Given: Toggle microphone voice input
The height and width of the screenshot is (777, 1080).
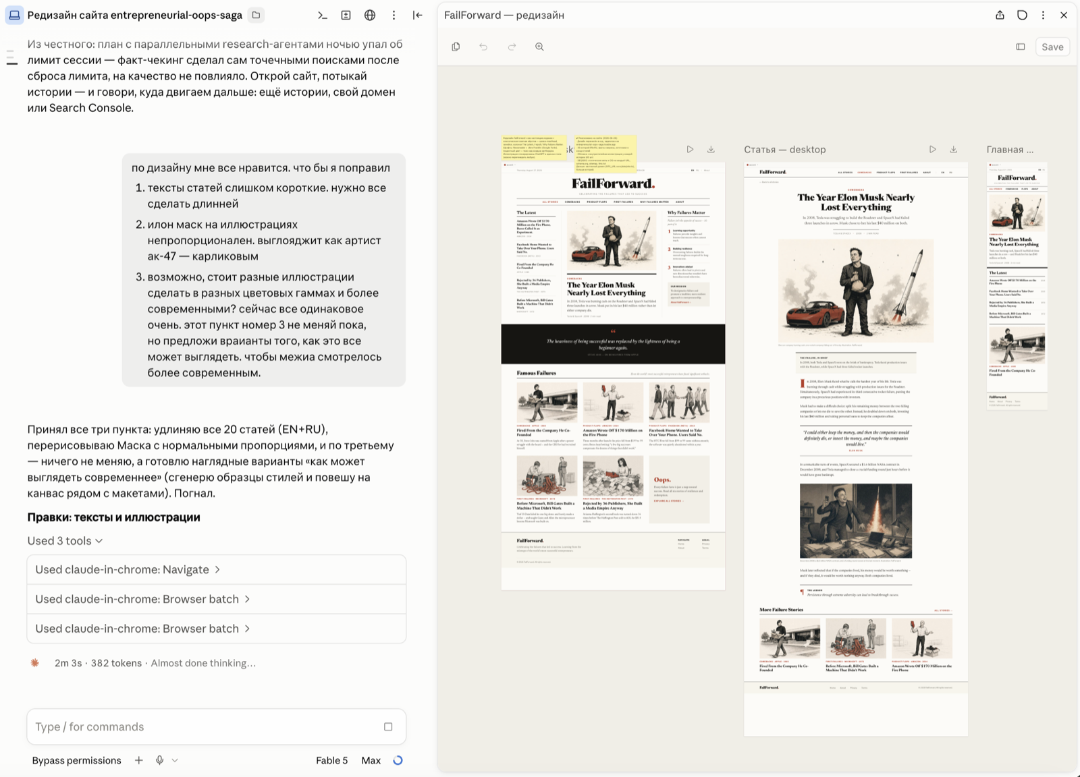Looking at the screenshot, I should [x=159, y=760].
